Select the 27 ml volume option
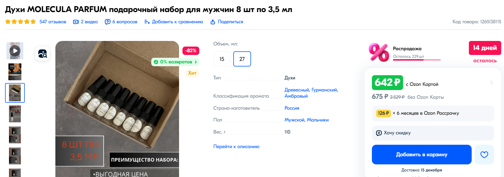504x177 pixels. [242, 59]
